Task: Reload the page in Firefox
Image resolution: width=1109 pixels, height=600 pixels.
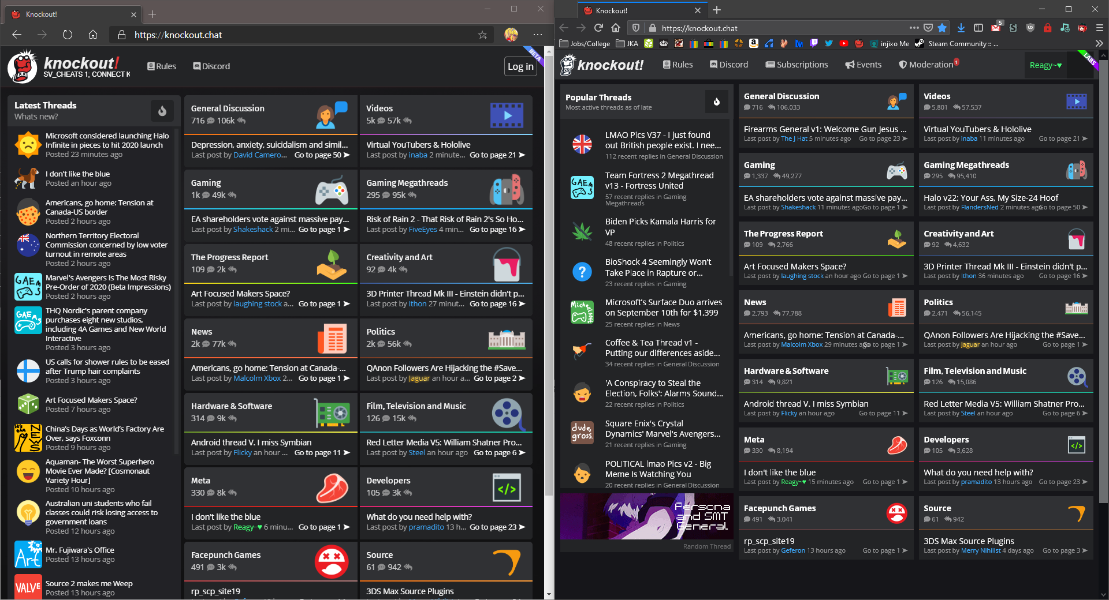Action: (598, 28)
